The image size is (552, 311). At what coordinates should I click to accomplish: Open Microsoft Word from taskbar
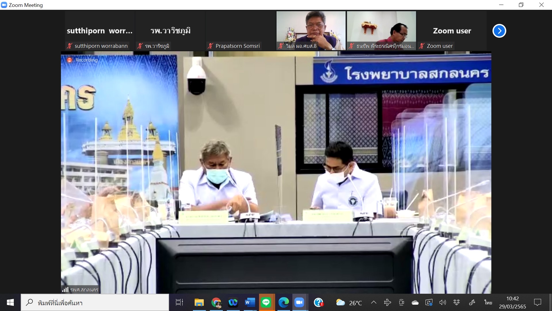pos(250,302)
